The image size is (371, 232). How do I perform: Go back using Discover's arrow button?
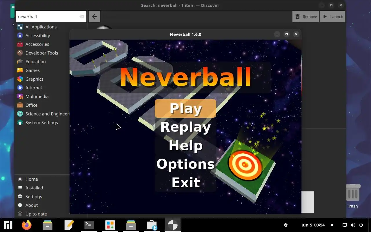[94, 17]
